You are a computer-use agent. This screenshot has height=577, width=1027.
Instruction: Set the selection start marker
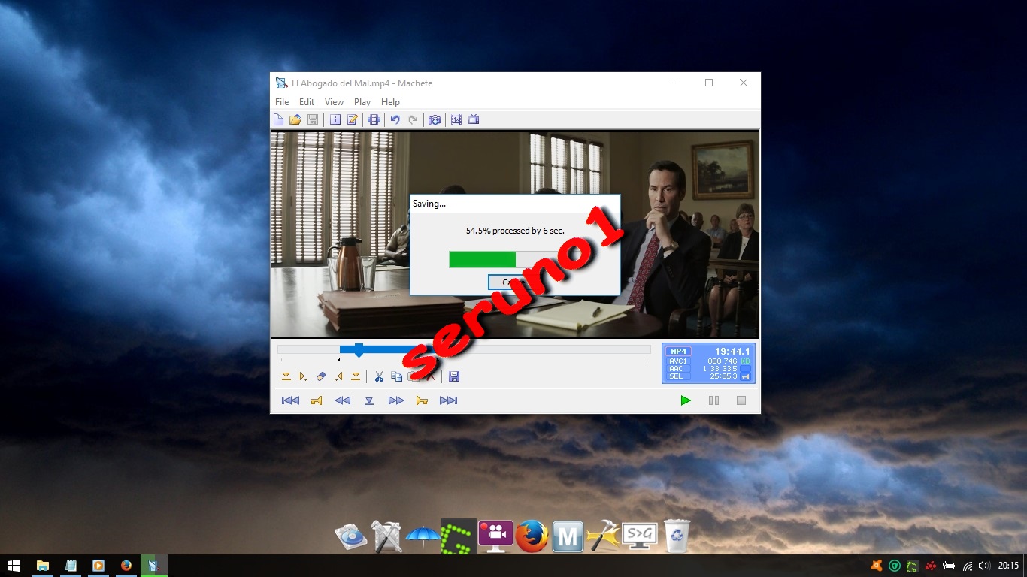click(x=286, y=376)
